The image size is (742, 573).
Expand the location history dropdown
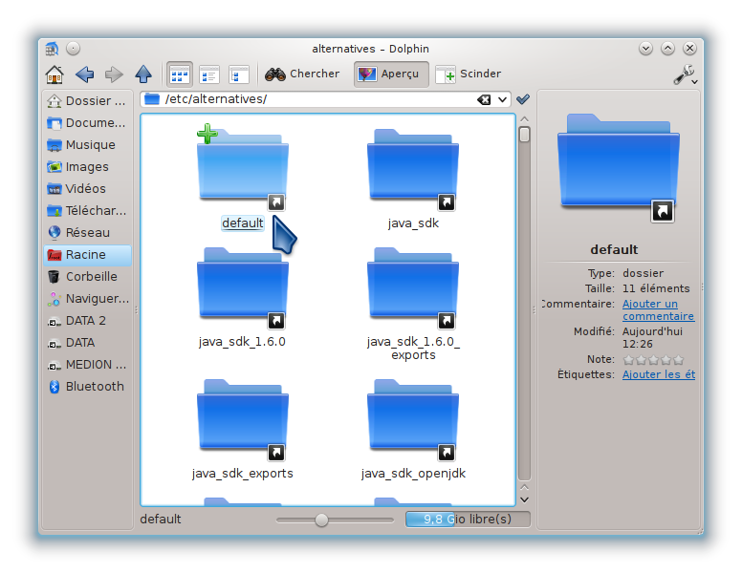click(502, 99)
